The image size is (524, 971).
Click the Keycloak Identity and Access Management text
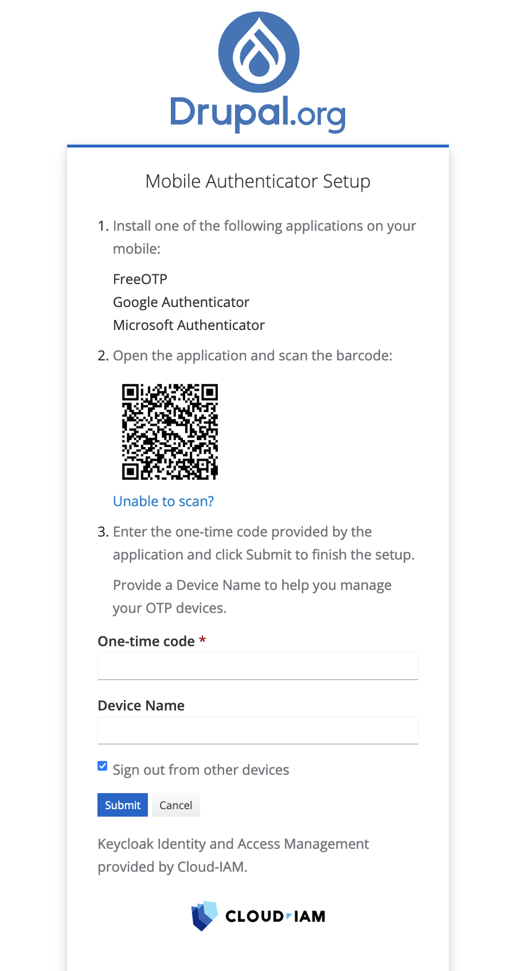tap(233, 844)
